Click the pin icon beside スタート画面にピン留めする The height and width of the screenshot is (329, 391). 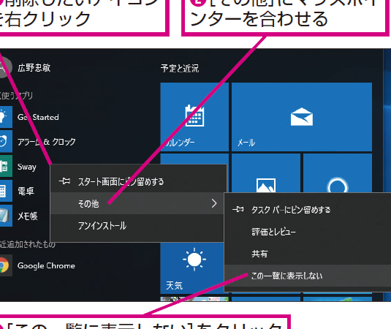click(64, 181)
